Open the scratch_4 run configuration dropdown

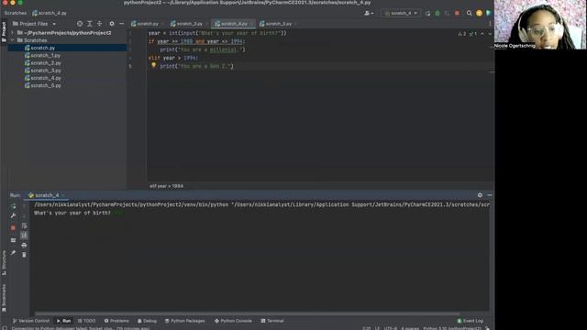(401, 13)
